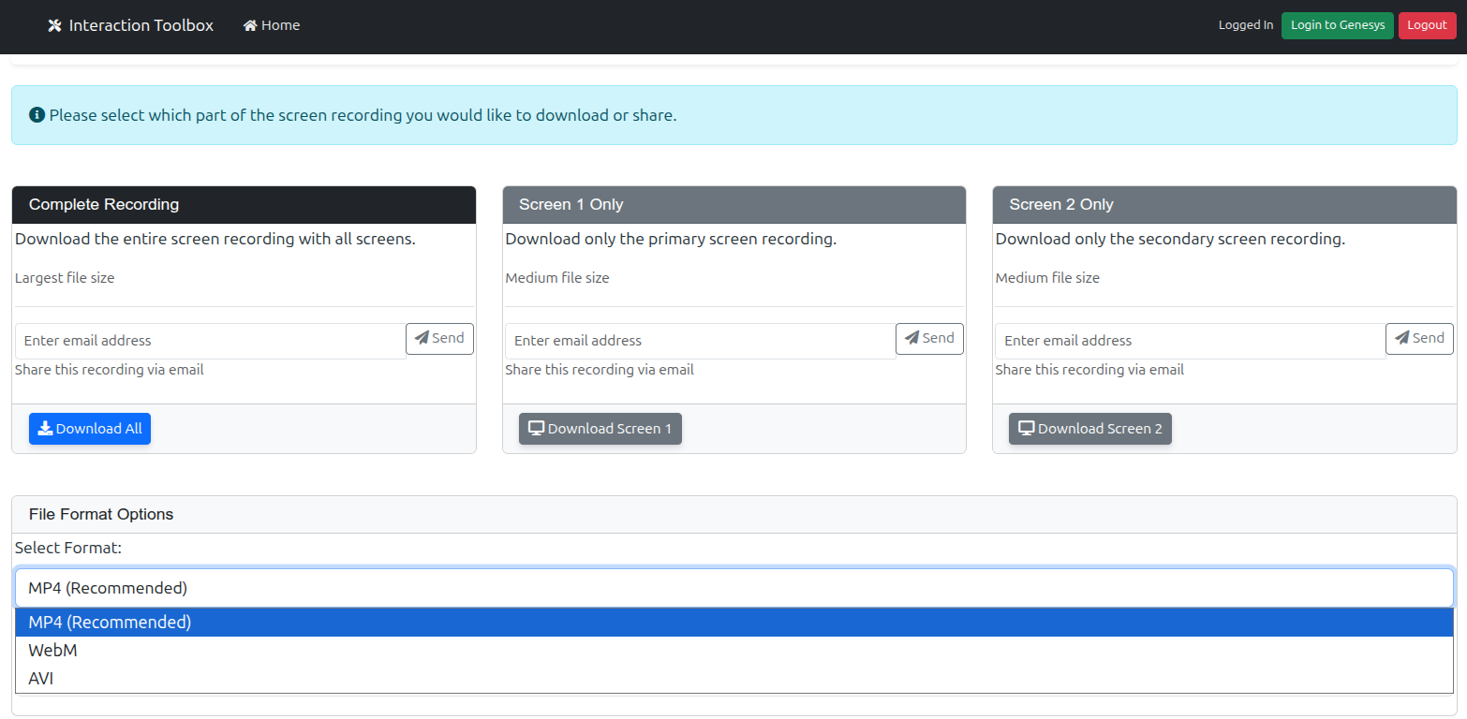
Task: Click the Home house icon
Action: click(x=250, y=25)
